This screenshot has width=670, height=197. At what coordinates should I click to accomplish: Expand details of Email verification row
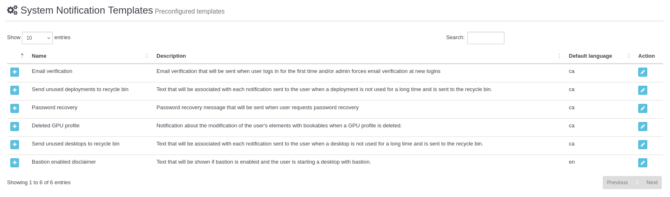(14, 72)
